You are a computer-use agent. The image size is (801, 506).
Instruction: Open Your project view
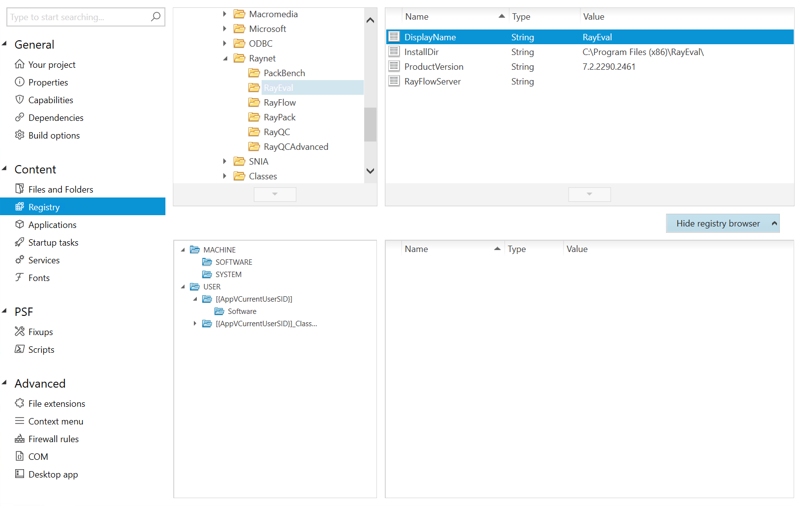(x=51, y=64)
